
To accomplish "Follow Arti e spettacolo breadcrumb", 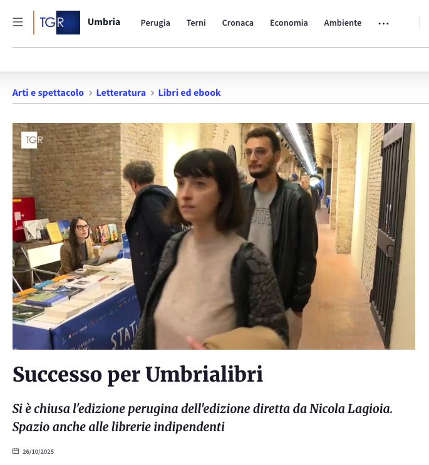I will 48,93.
